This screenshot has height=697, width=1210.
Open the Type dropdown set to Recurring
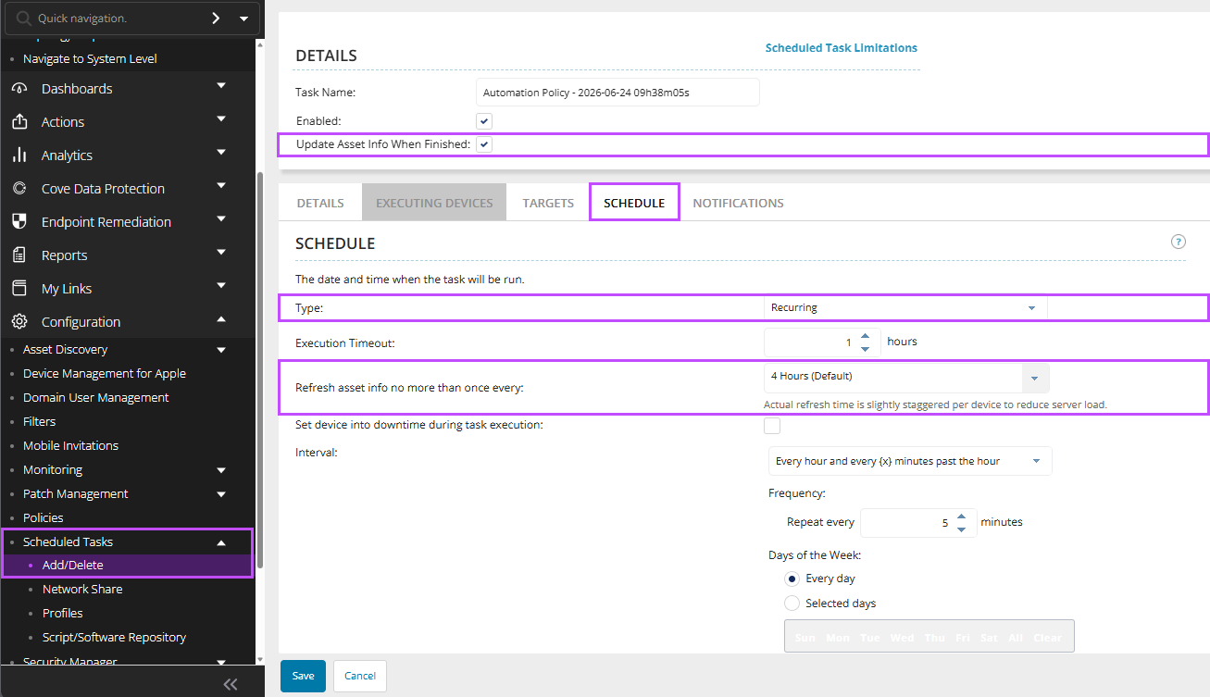click(905, 307)
